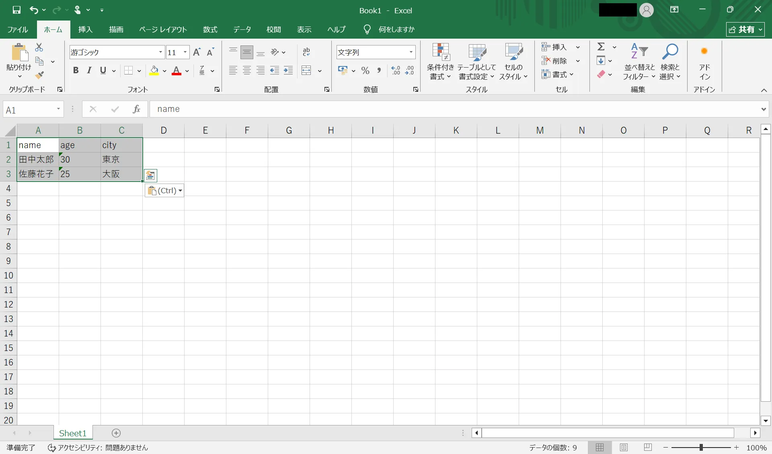
Task: Click the Quick Analysis icon beside selection
Action: coord(150,175)
